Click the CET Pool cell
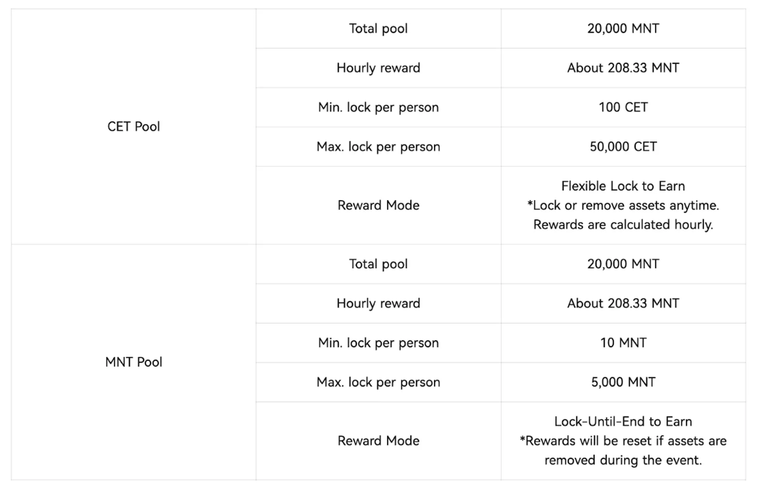The image size is (775, 500). [134, 126]
